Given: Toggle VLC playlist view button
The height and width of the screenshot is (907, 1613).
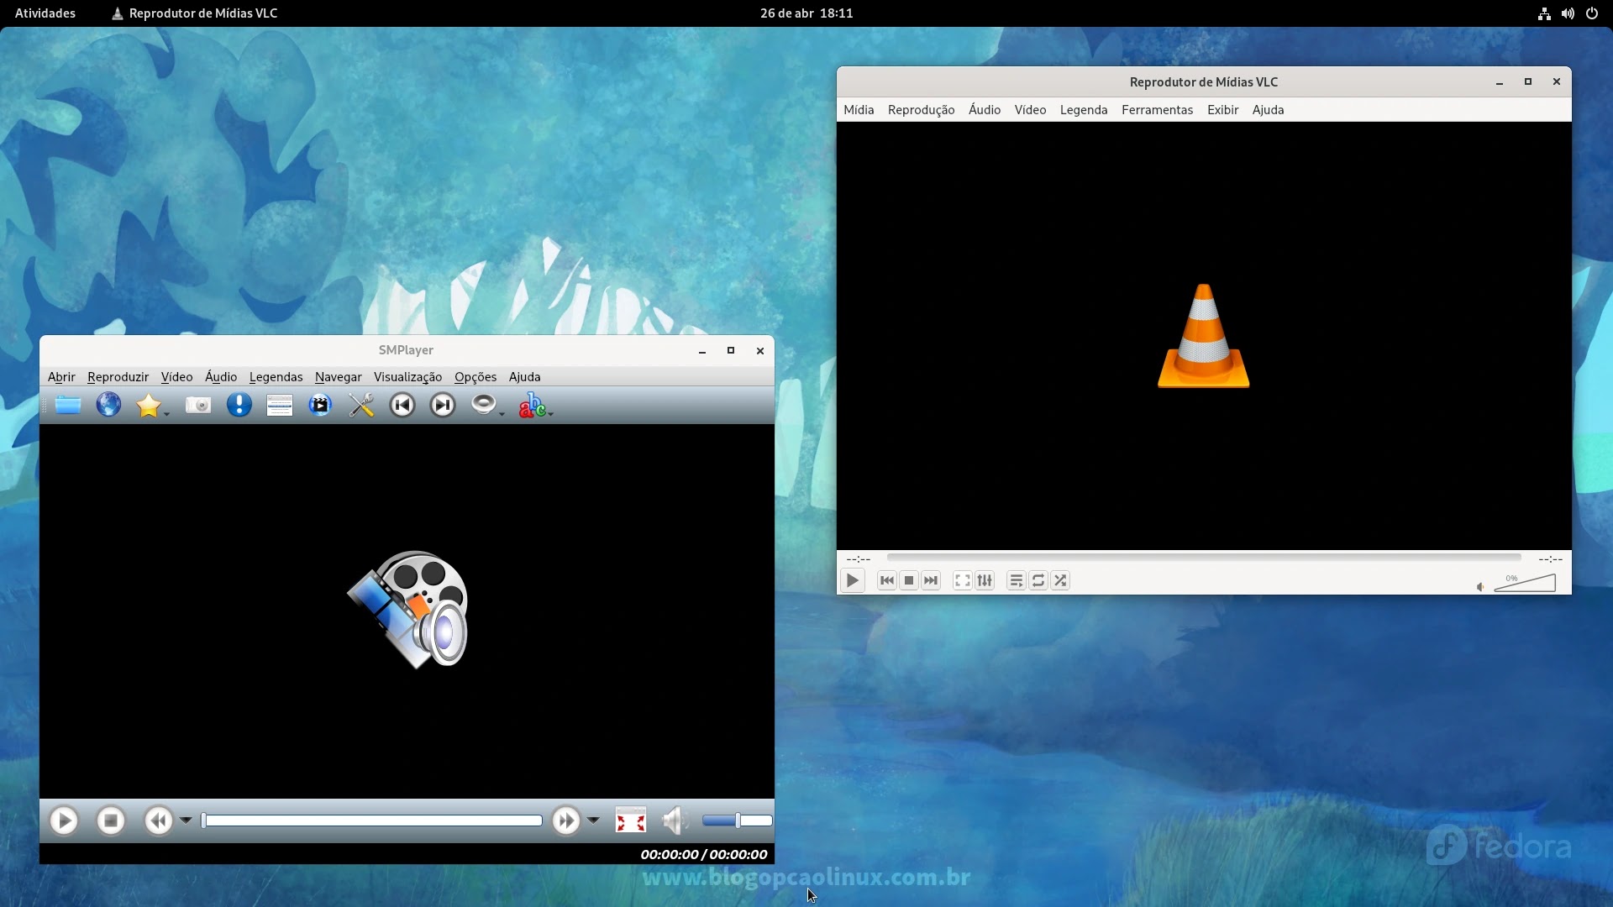Looking at the screenshot, I should point(1016,580).
